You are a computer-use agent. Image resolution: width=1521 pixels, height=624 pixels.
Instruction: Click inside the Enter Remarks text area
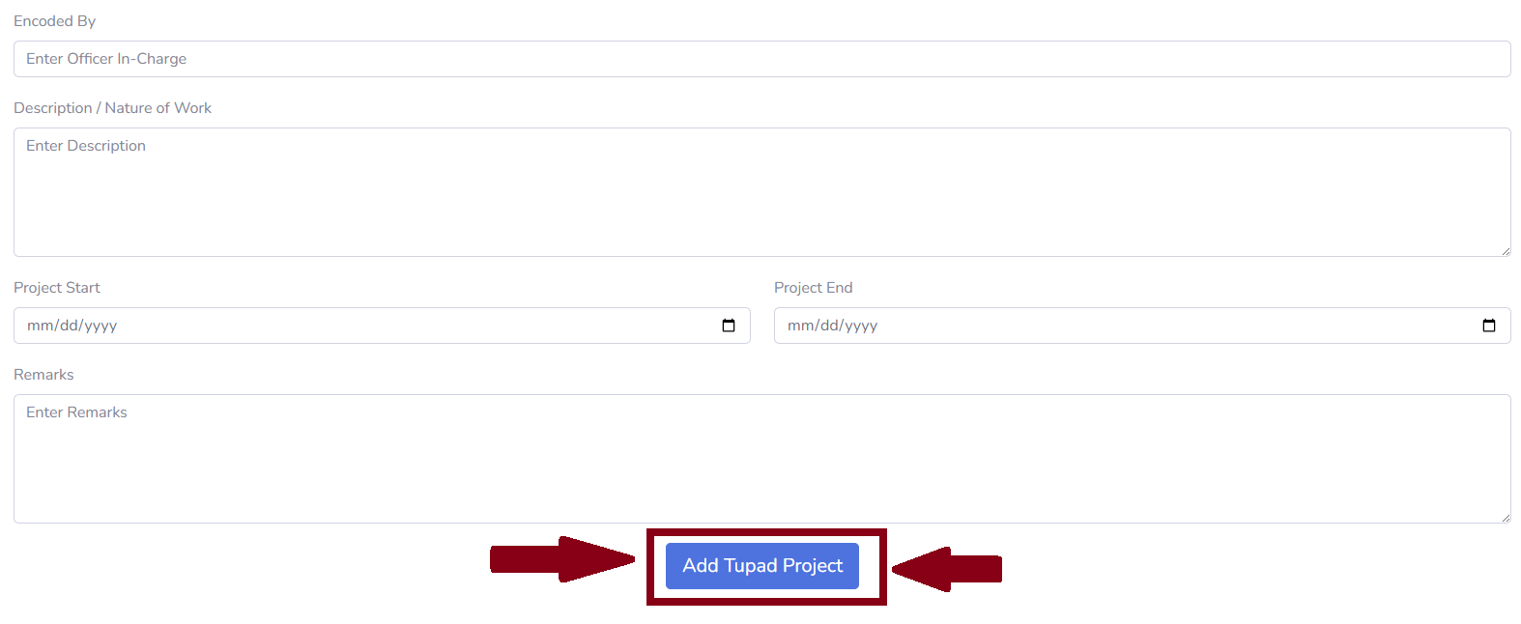(x=762, y=459)
